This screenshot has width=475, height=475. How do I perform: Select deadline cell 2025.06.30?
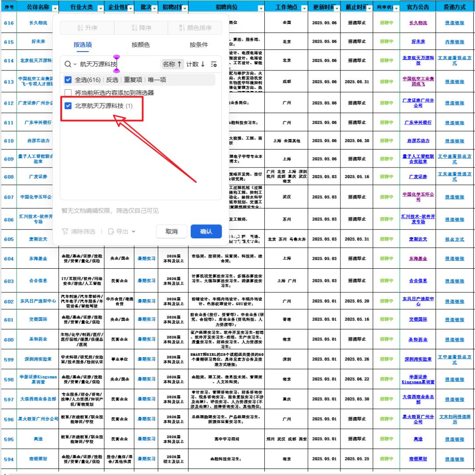coord(357,141)
